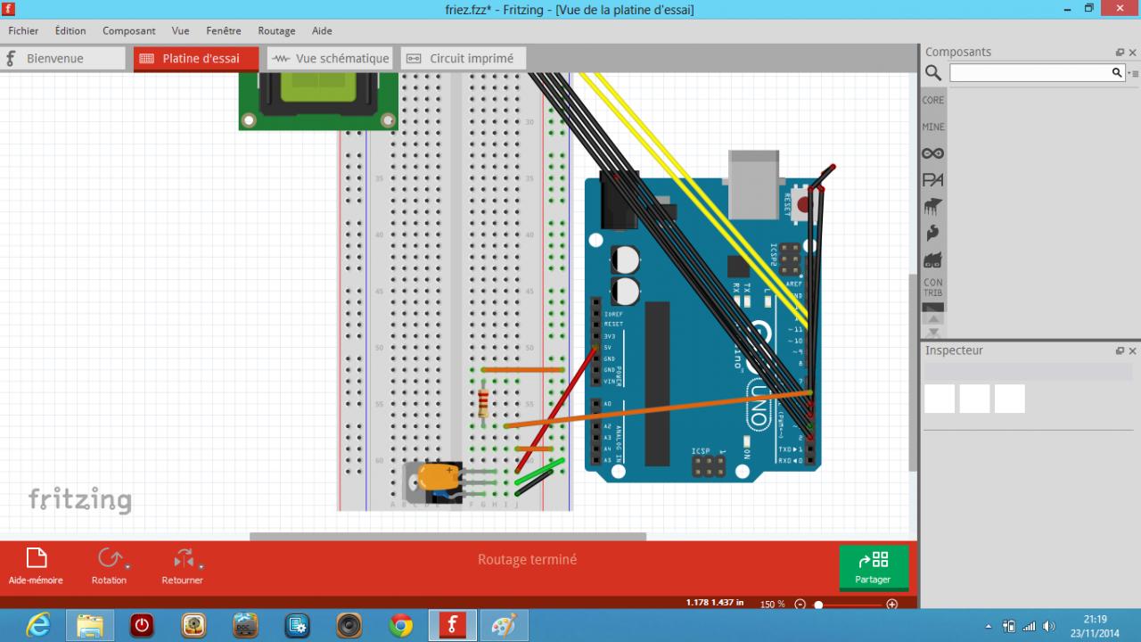Open the Édition menu
Viewport: 1141px width, 642px height.
(70, 30)
